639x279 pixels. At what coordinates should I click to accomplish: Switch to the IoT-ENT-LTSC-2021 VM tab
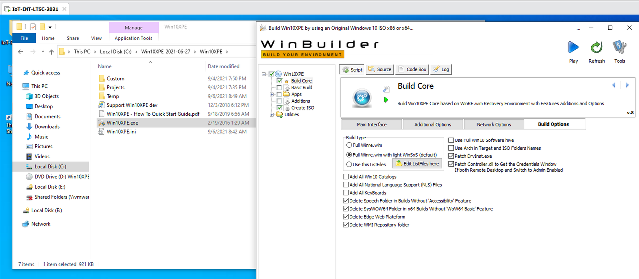click(x=35, y=9)
